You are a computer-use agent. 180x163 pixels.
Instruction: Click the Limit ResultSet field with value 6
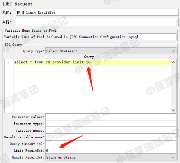click(x=111, y=151)
